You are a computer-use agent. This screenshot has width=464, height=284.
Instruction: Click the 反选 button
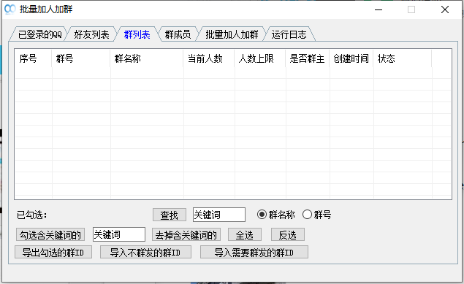[288, 235]
